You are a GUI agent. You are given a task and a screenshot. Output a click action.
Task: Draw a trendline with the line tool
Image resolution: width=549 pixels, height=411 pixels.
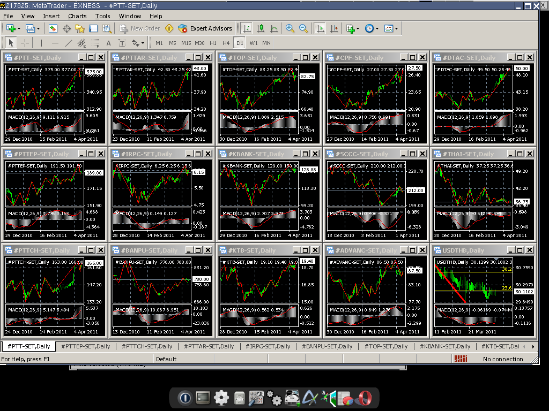[68, 43]
